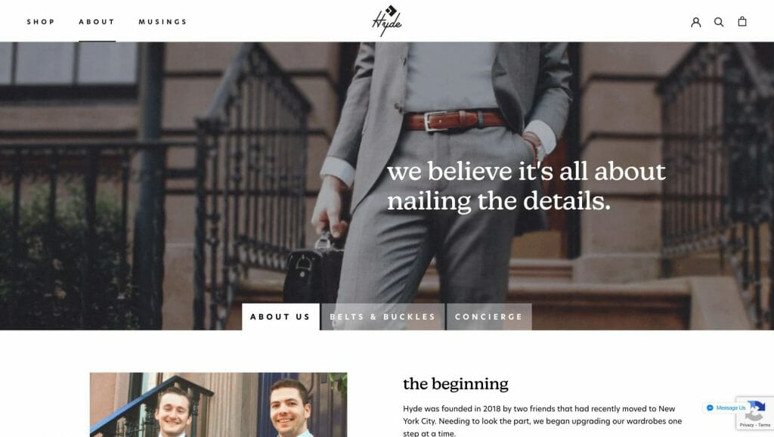Select the About Us tab

280,317
